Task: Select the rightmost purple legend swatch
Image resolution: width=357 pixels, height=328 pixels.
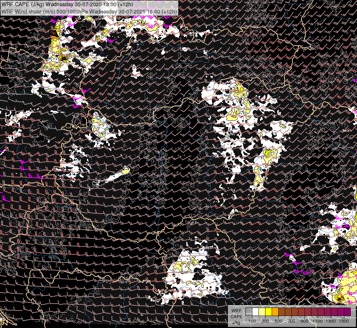Action: (348, 312)
